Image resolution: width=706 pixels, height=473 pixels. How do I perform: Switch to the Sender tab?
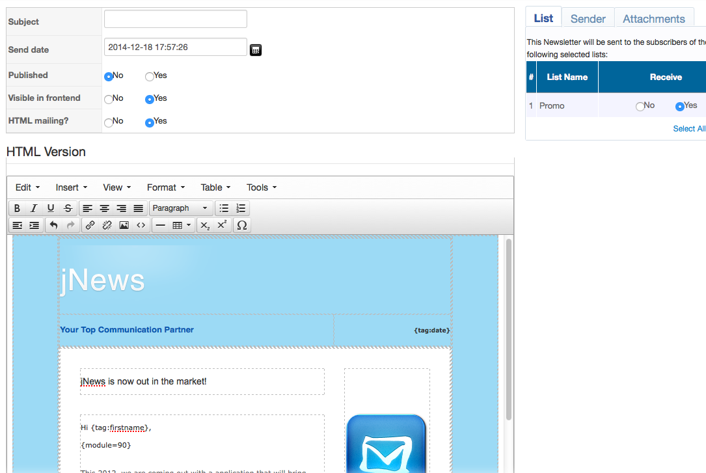click(588, 19)
